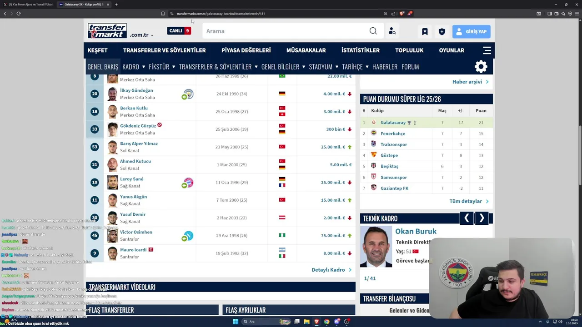The width and height of the screenshot is (582, 327).
Task: Click the GİRİŞ YAP login button
Action: (x=471, y=31)
